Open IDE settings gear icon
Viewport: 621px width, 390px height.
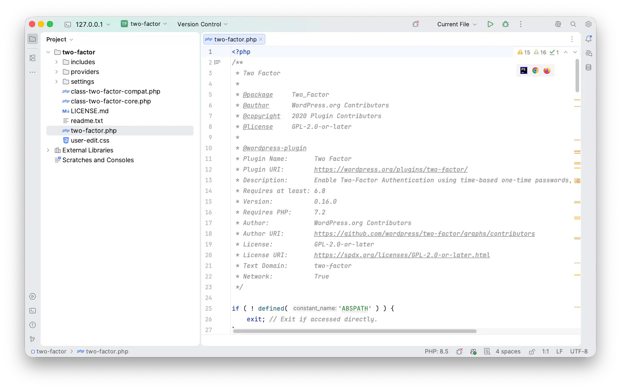(588, 24)
